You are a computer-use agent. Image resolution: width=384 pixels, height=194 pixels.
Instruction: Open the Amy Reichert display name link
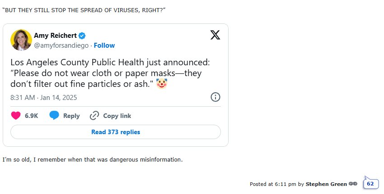pos(56,36)
